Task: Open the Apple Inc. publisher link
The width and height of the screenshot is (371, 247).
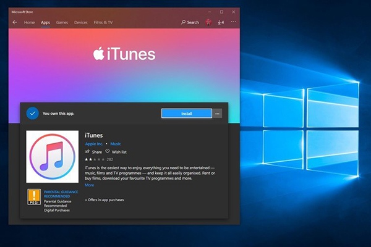Action: [94, 144]
